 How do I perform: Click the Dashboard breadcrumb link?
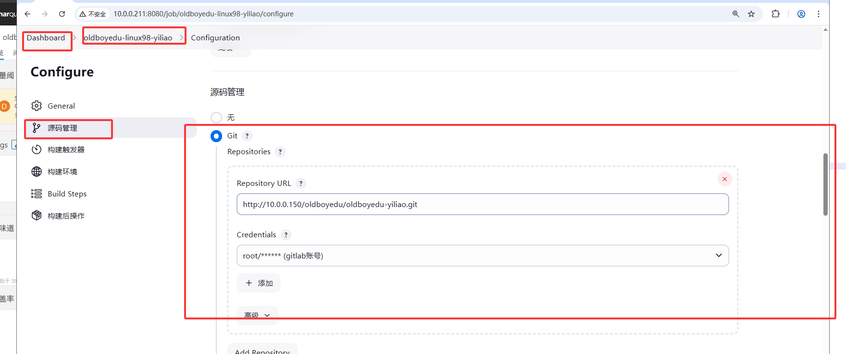coord(46,37)
